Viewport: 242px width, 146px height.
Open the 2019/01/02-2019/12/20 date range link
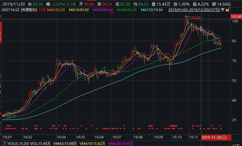[195, 10]
